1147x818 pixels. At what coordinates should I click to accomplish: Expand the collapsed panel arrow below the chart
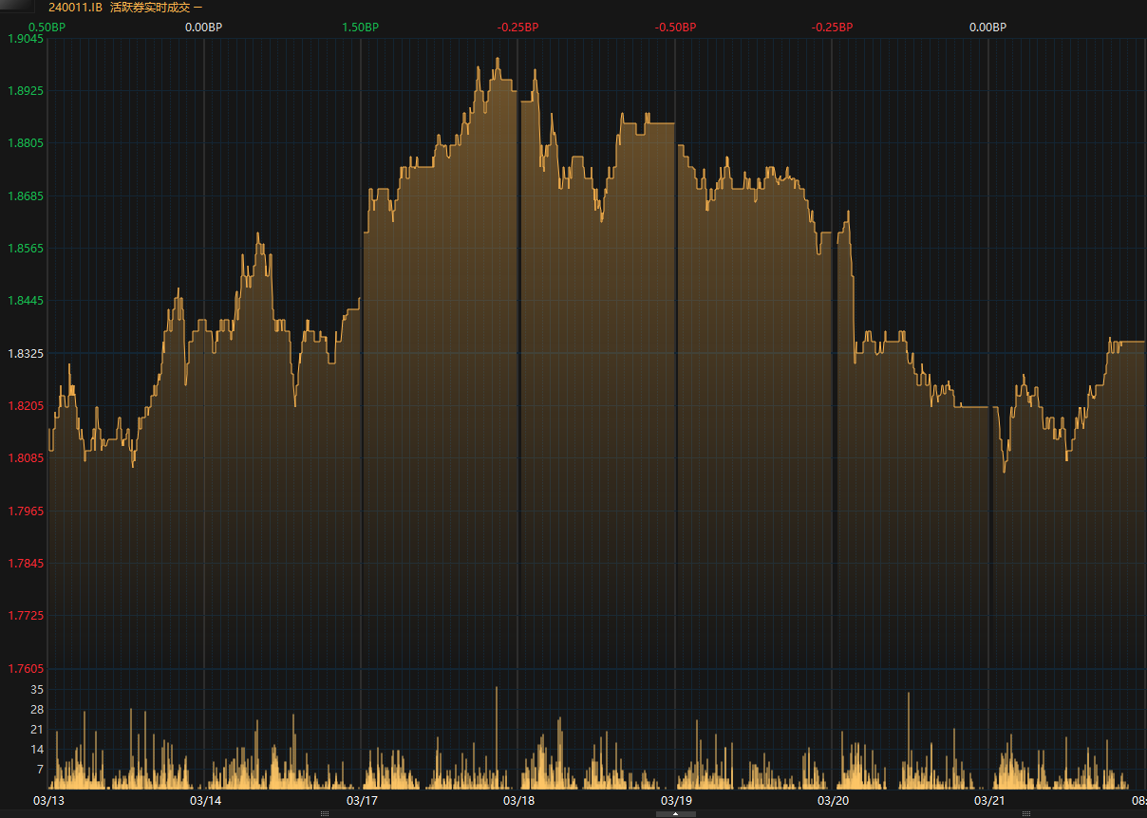tap(675, 813)
